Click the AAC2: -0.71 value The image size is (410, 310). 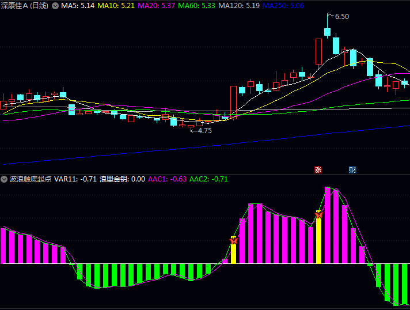208,179
